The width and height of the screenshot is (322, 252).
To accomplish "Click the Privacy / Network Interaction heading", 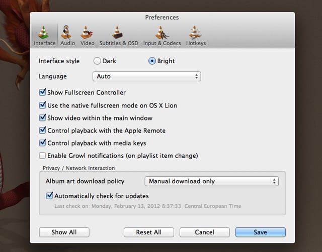I will point(78,168).
